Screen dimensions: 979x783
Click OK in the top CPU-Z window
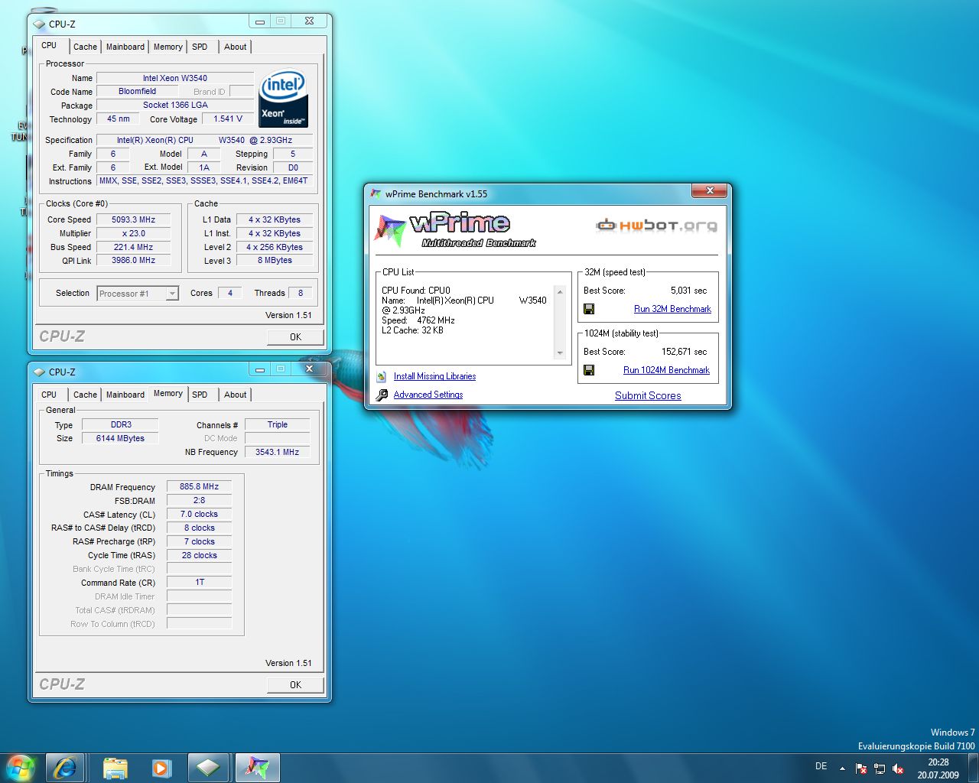click(x=295, y=336)
